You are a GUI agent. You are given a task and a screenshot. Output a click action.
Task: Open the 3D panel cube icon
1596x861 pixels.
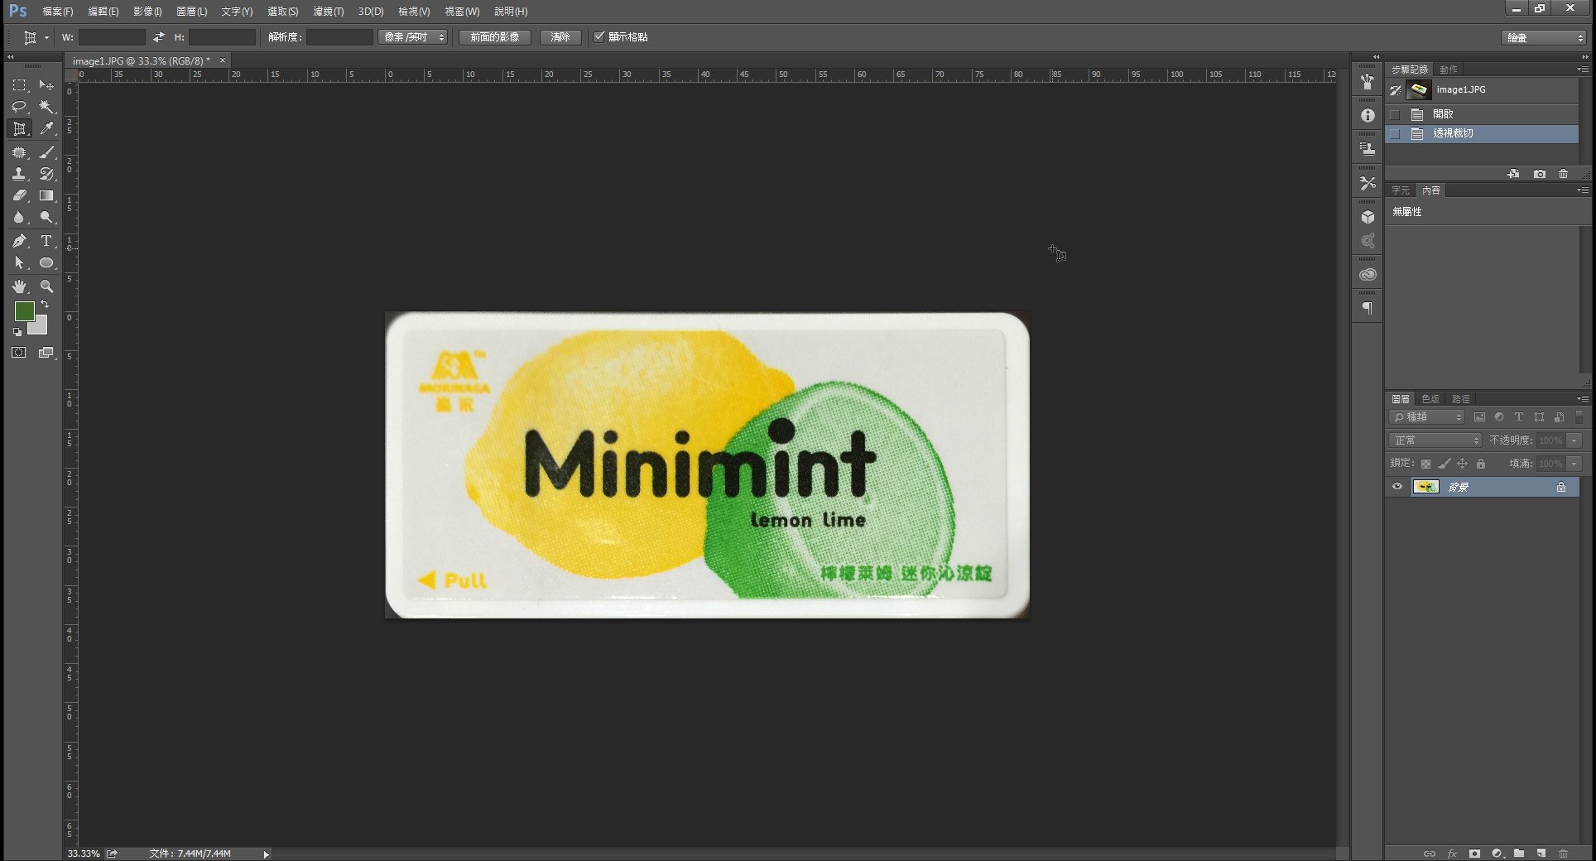click(x=1368, y=217)
